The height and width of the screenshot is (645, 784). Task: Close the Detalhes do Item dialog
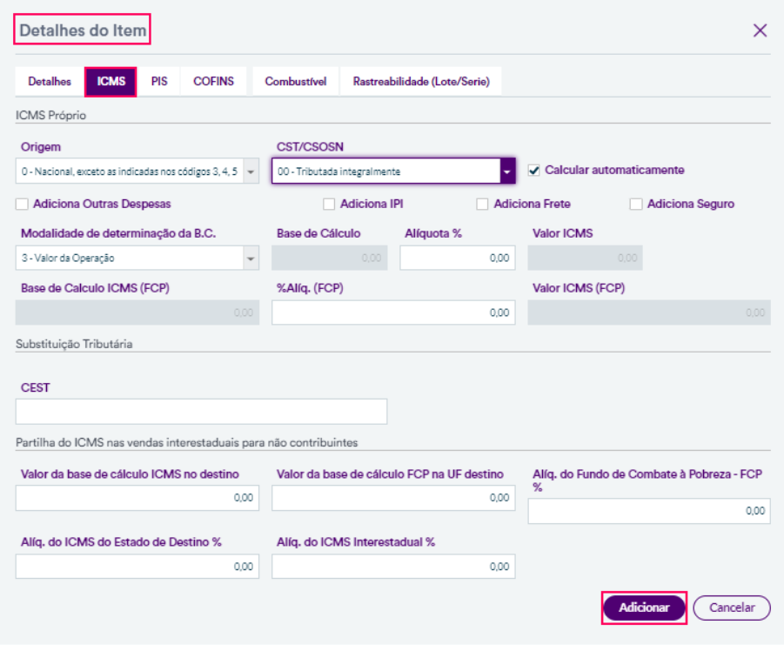tap(760, 30)
